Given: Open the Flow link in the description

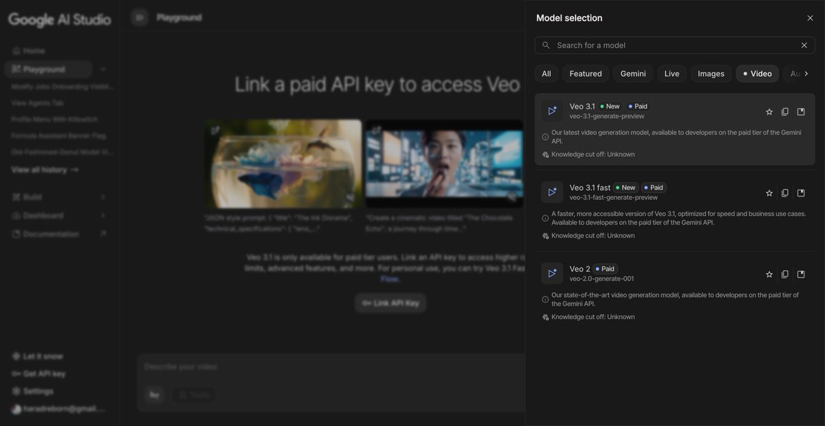Looking at the screenshot, I should (390, 278).
